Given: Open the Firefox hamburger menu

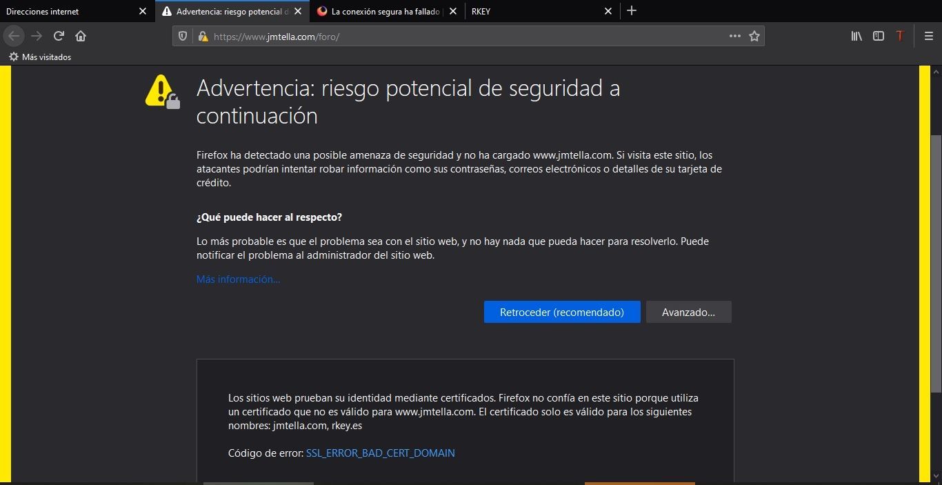Looking at the screenshot, I should pos(928,36).
